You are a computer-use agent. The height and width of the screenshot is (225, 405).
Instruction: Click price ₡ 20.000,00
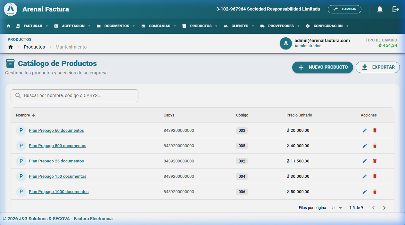(x=298, y=131)
